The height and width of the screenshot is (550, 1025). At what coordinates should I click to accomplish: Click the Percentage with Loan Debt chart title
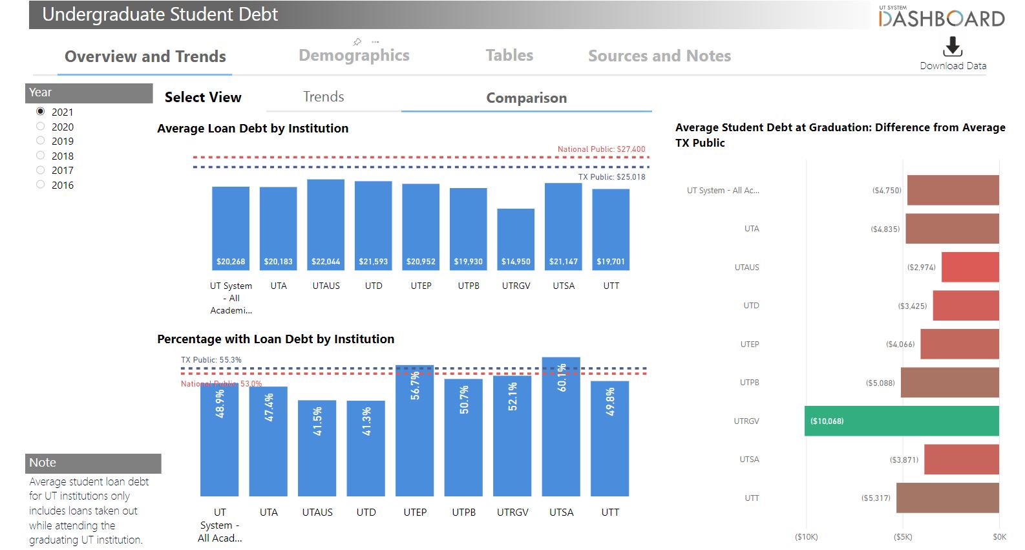[x=275, y=339]
